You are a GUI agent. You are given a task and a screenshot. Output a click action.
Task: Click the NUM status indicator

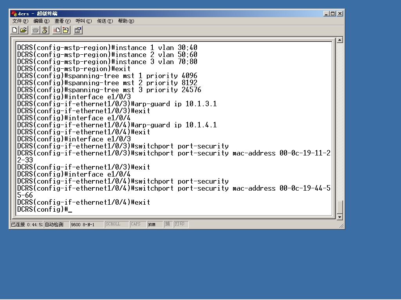pyautogui.click(x=155, y=225)
